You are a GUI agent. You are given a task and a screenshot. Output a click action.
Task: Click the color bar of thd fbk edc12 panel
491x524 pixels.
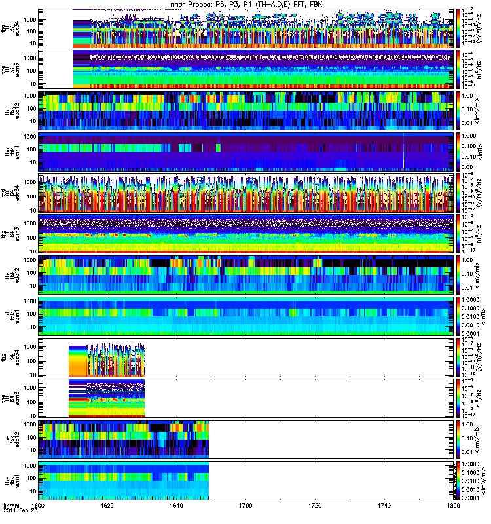[x=459, y=275]
